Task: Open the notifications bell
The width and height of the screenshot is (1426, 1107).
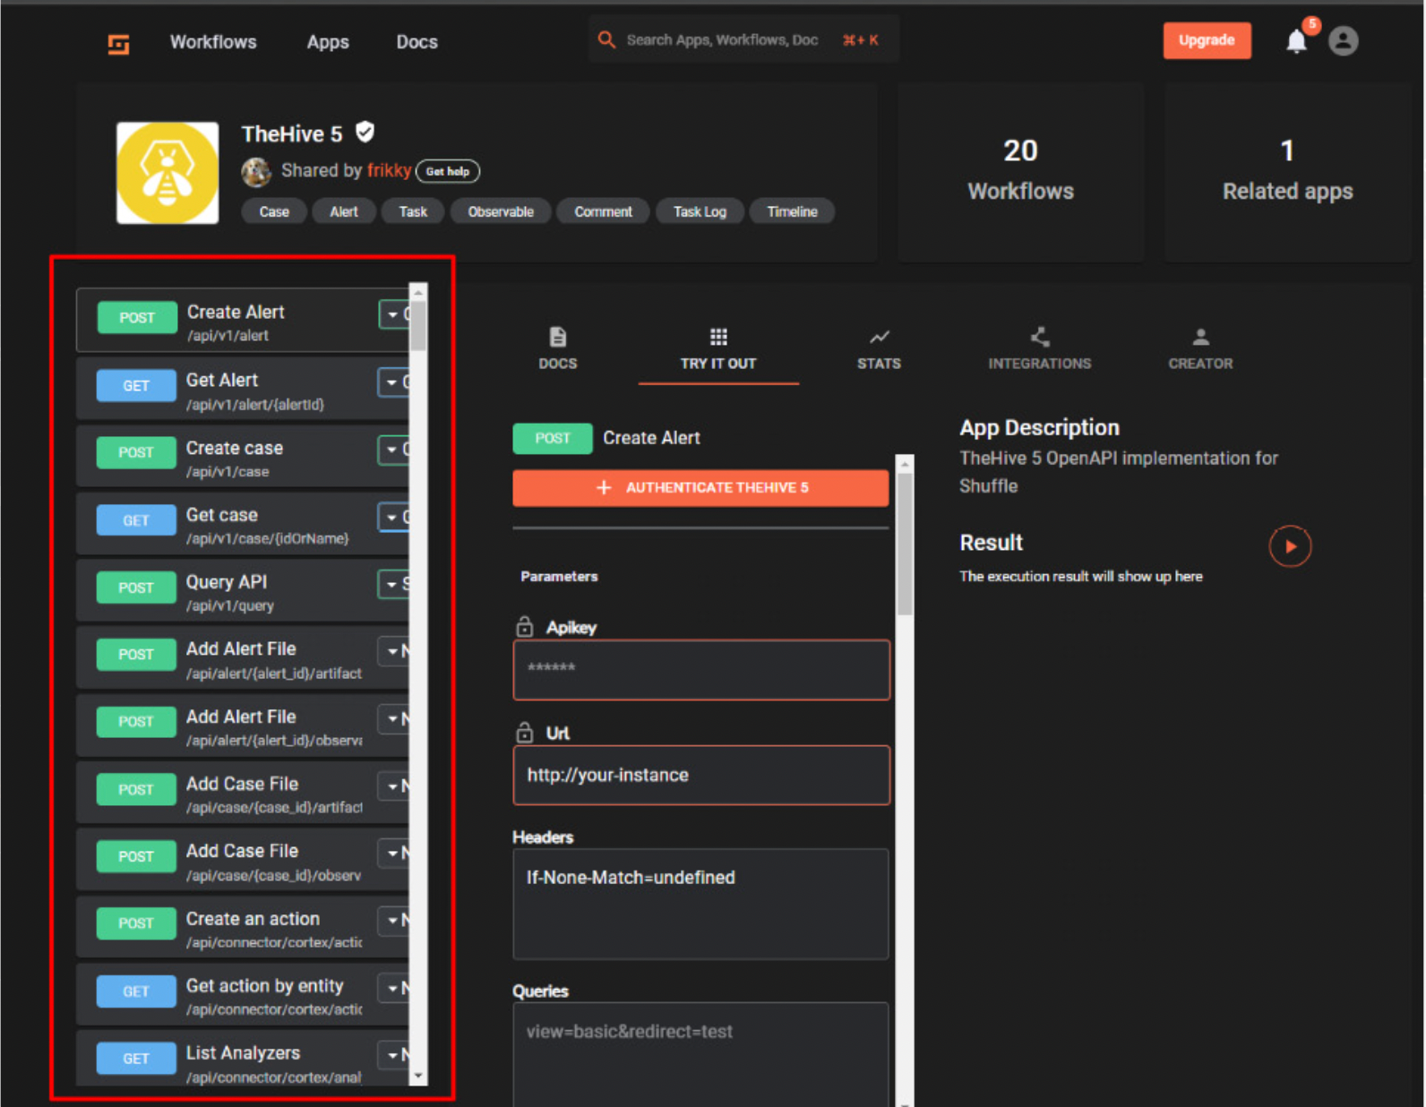Action: click(x=1296, y=41)
